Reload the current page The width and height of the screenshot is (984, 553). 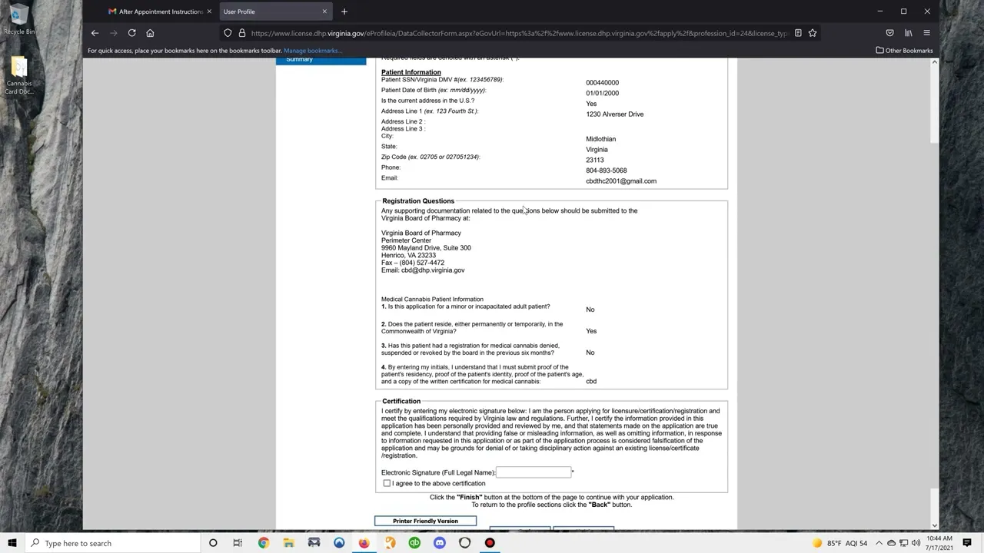[x=131, y=33]
